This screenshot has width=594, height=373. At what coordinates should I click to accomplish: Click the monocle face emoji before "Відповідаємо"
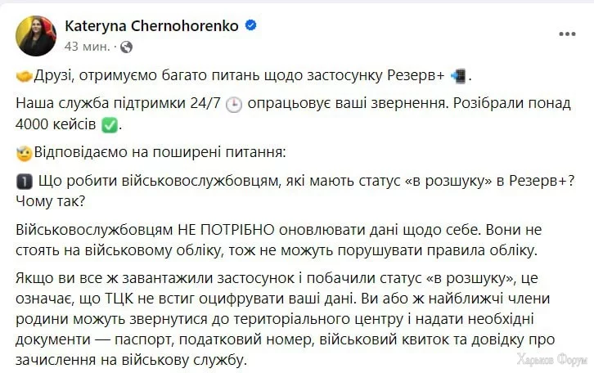tap(23, 153)
